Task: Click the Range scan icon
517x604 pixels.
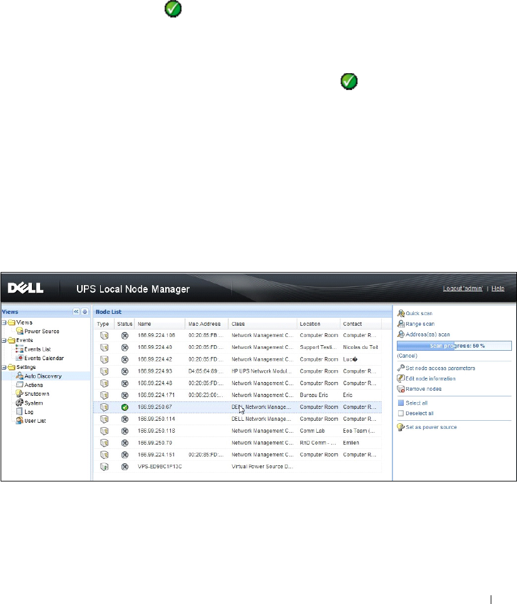Action: click(401, 324)
